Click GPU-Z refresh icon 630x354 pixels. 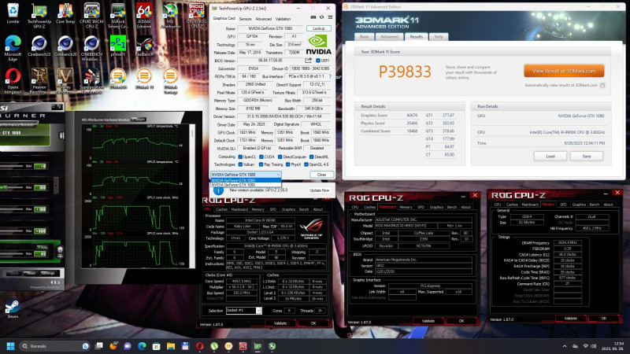tap(321, 17)
